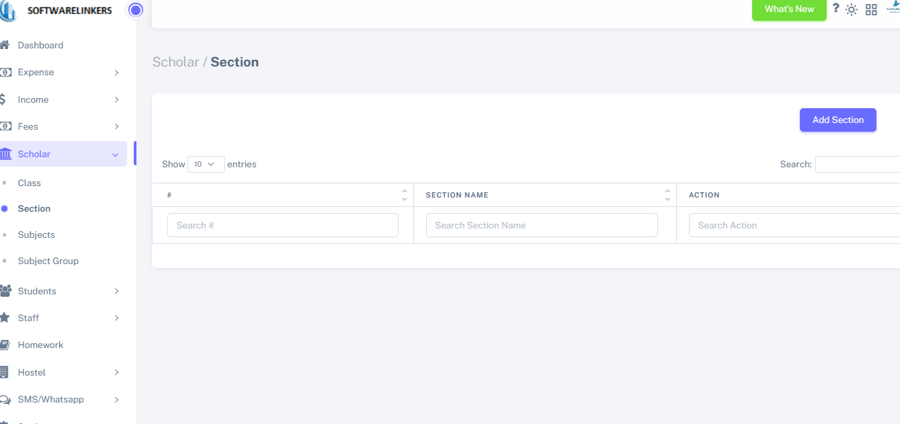Viewport: 900px width, 424px height.
Task: Click the Dashboard home icon
Action: coord(5,45)
